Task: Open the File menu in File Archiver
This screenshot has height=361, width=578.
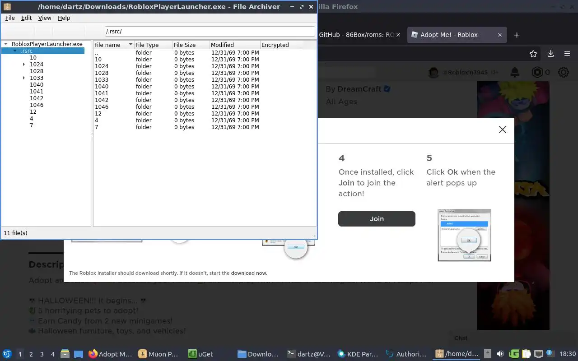Action: (x=10, y=18)
